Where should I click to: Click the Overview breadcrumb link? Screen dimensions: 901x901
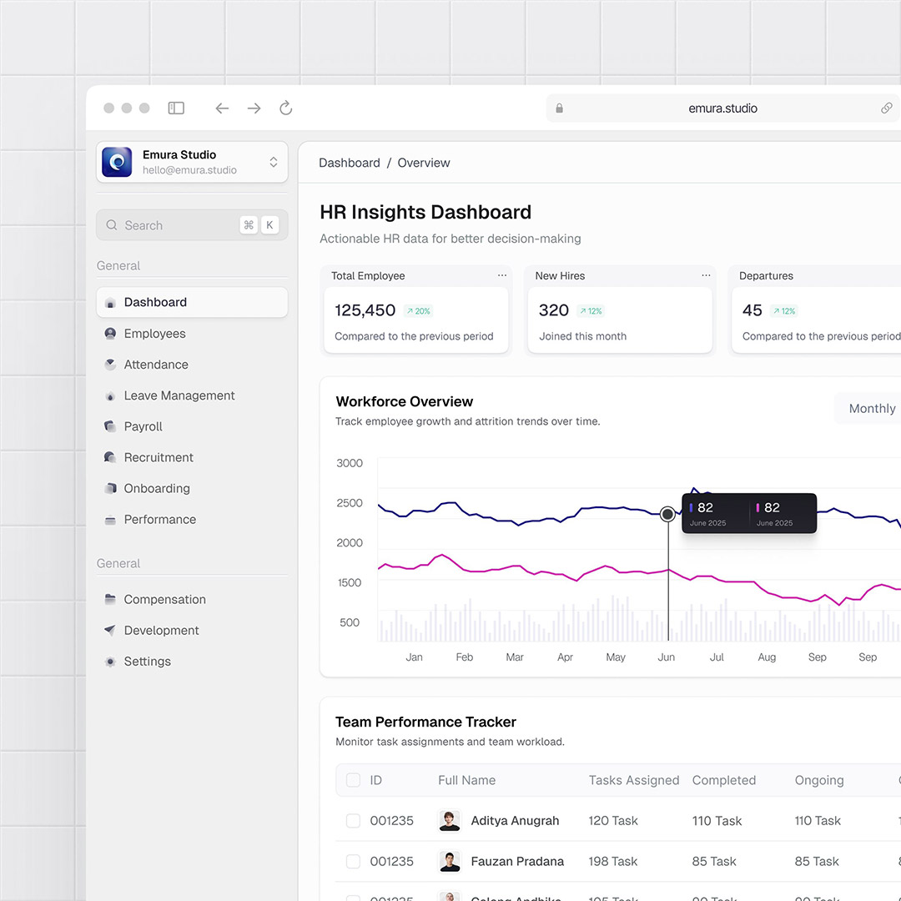(x=423, y=162)
